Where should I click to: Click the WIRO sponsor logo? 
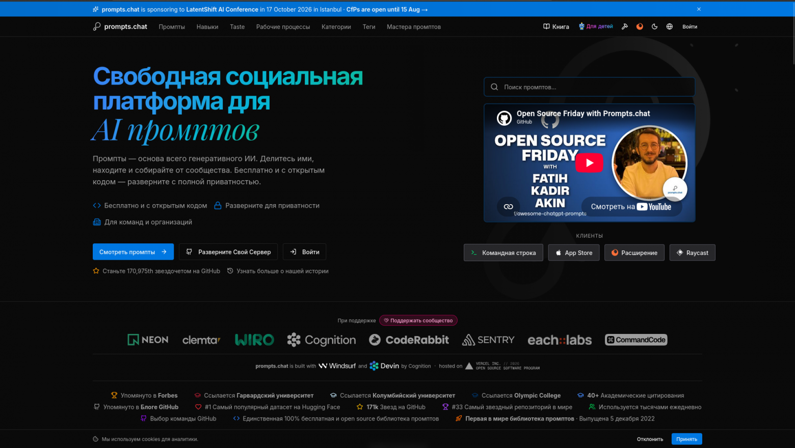[254, 340]
